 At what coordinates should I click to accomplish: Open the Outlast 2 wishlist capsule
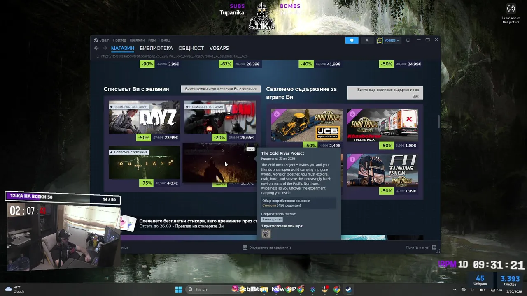144,162
